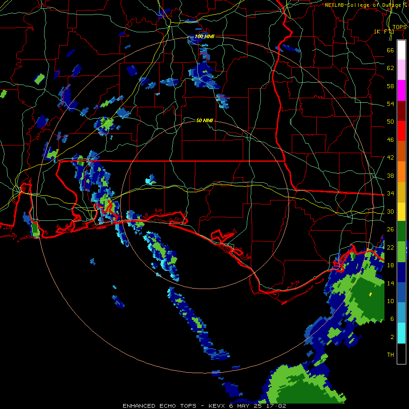This screenshot has height=409, width=409.
Task: Click the black TH legend swatch
Action: tap(401, 354)
